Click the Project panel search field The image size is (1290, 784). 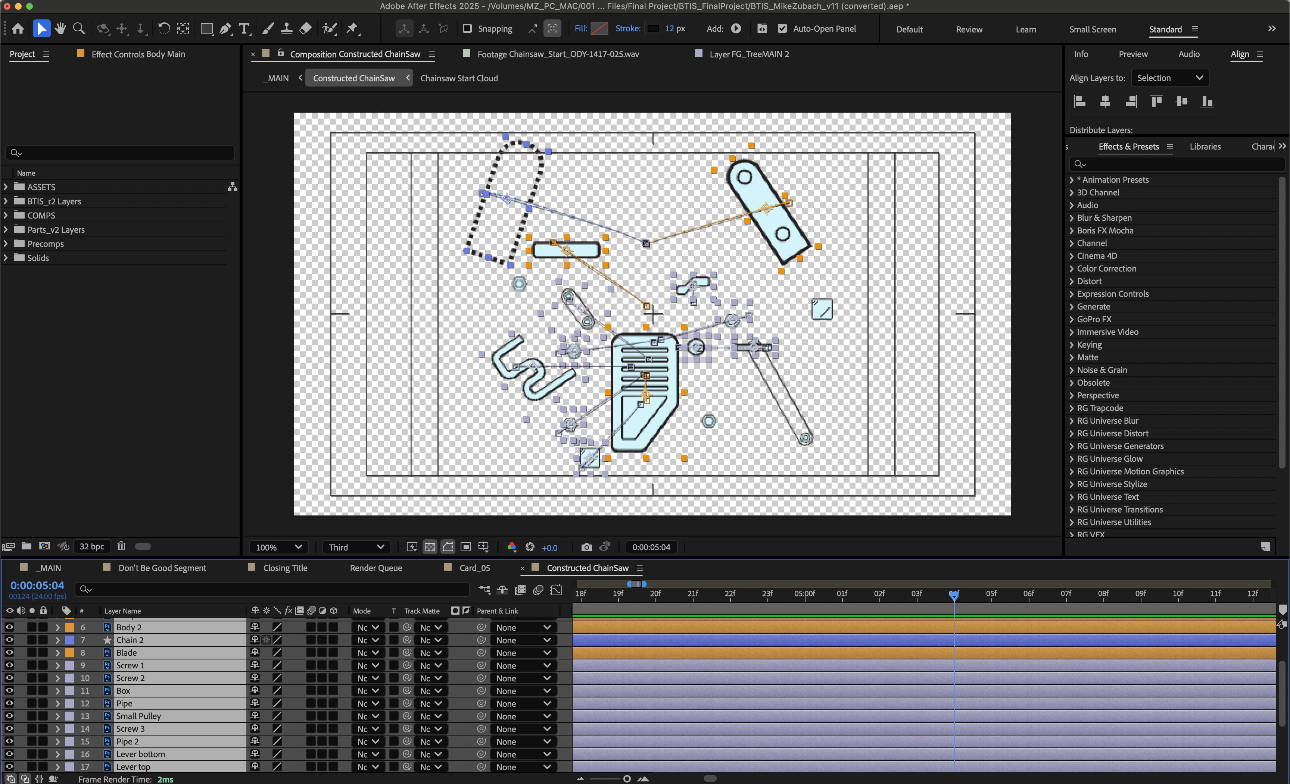point(121,153)
